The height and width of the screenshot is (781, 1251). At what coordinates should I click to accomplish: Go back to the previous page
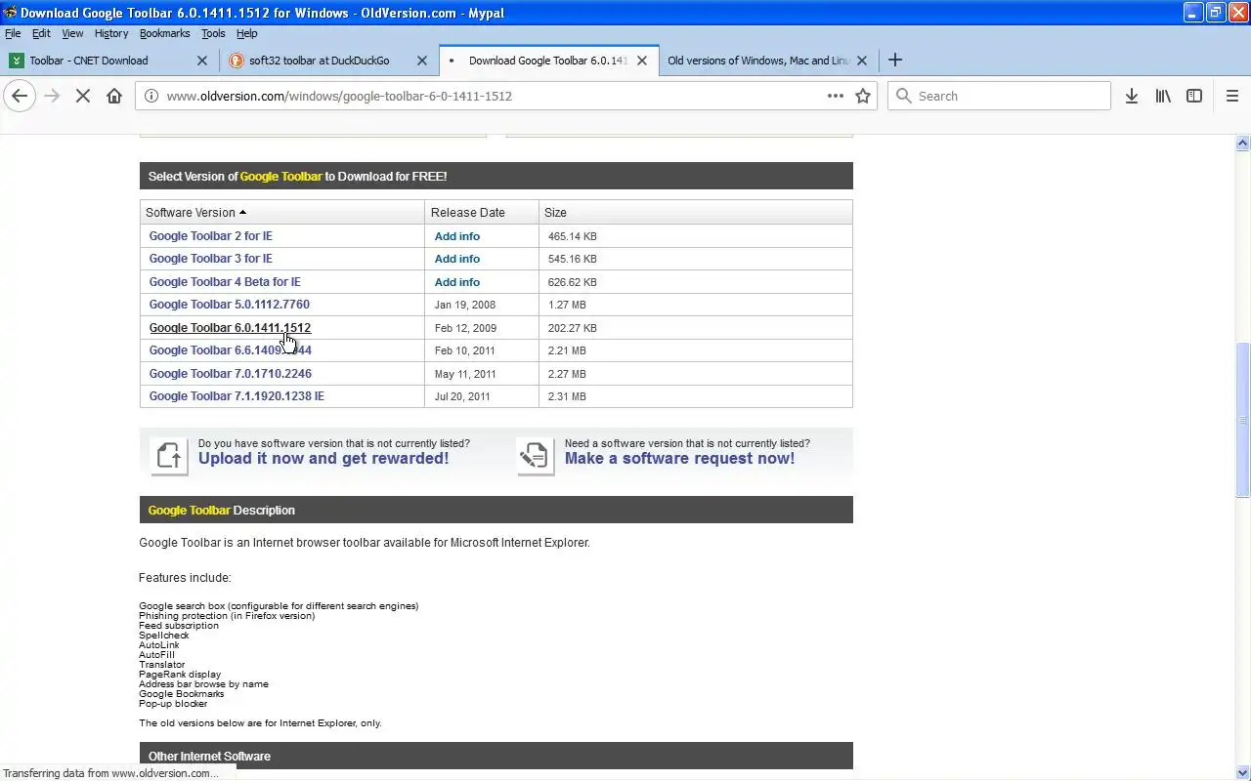click(20, 96)
